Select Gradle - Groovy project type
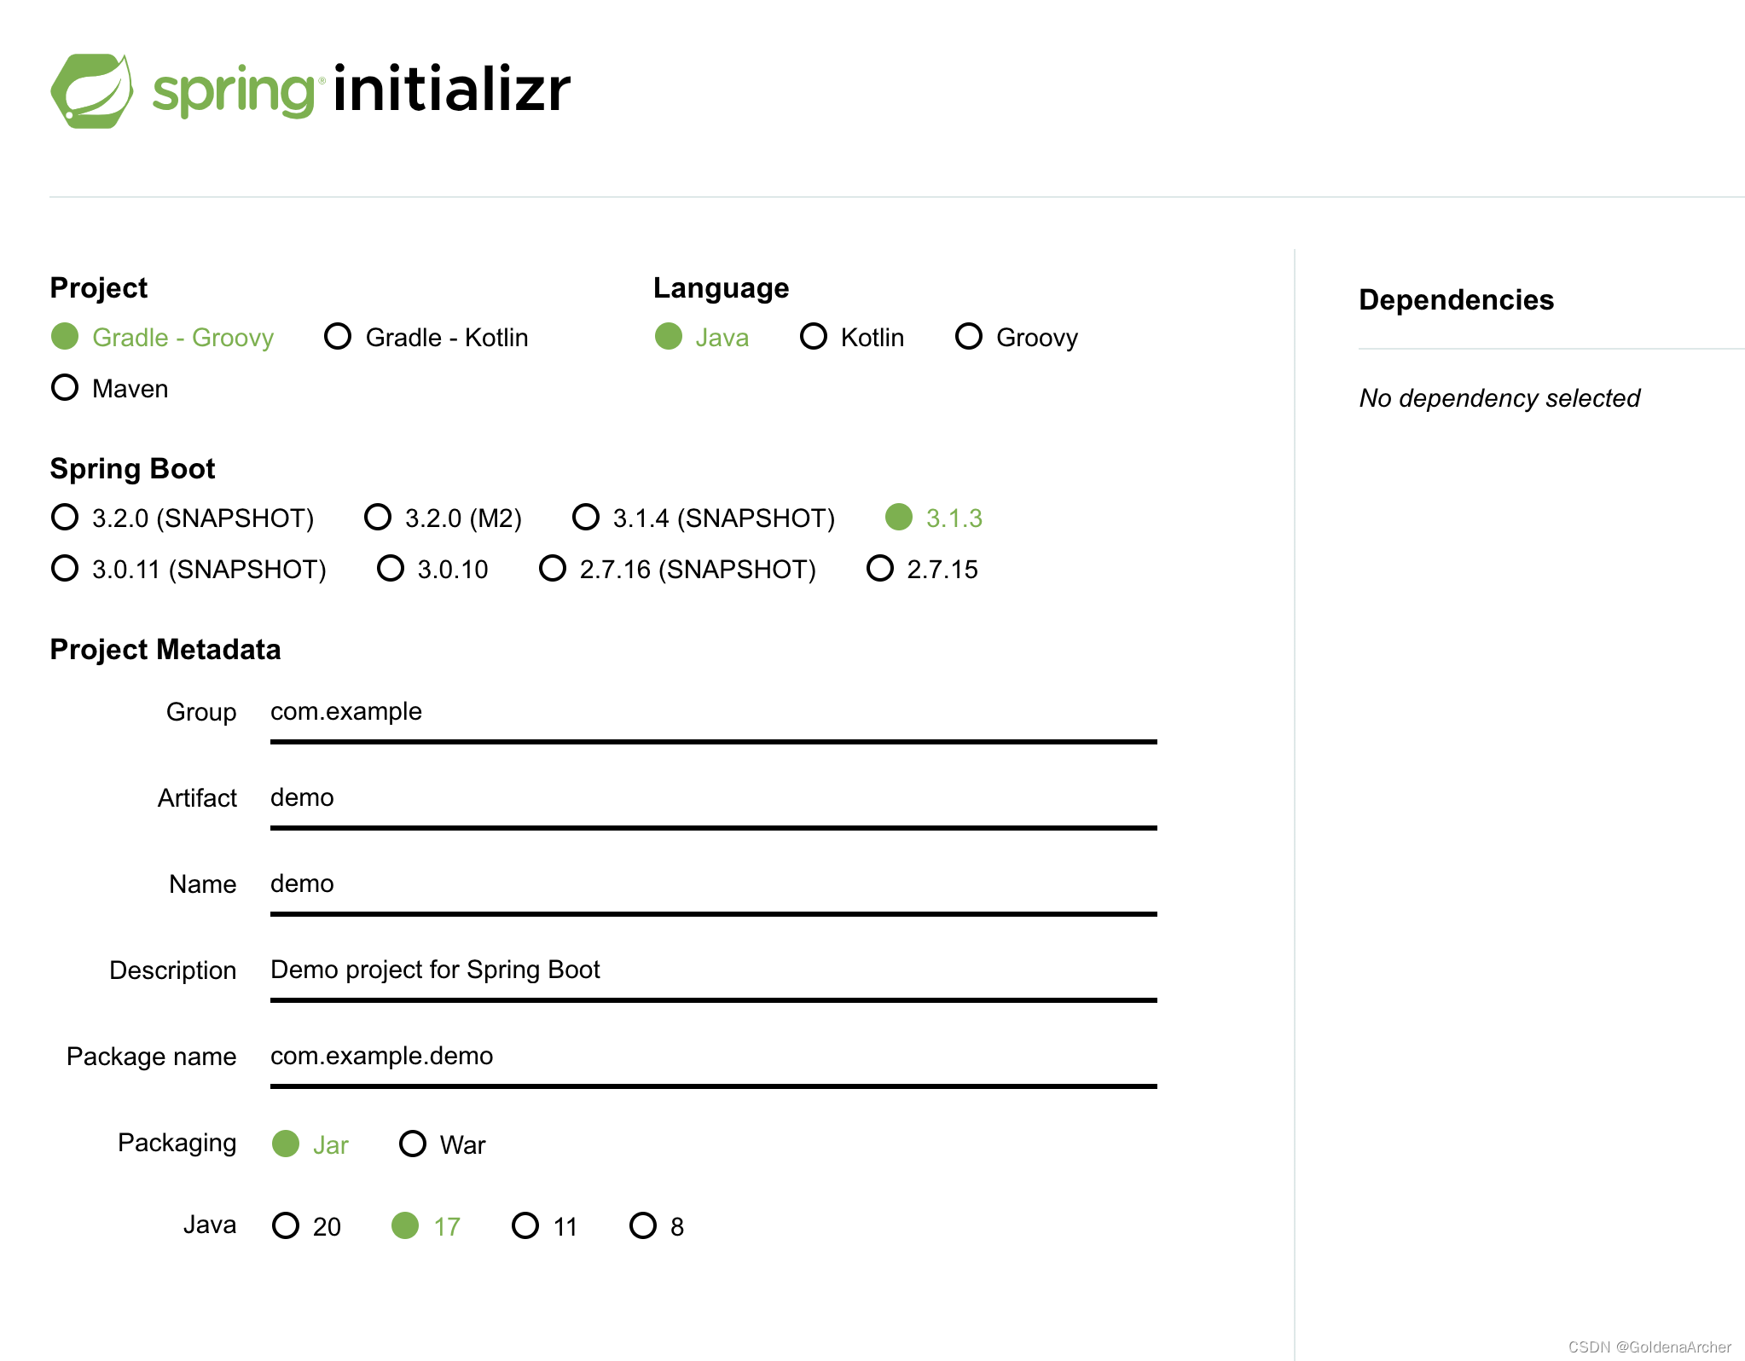The image size is (1745, 1361). point(163,337)
